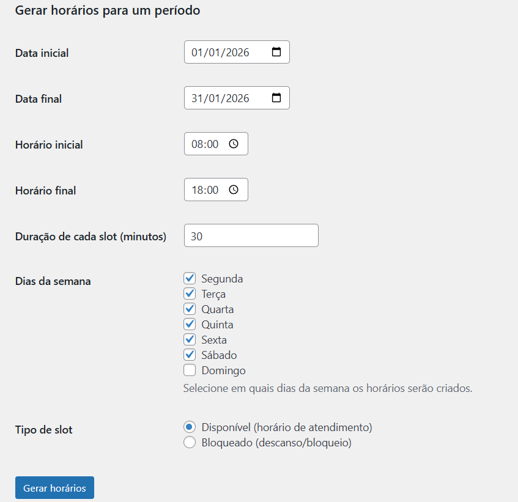Screen dimensions: 518x502
Task: Click the Data inicial date field
Action: (220, 52)
